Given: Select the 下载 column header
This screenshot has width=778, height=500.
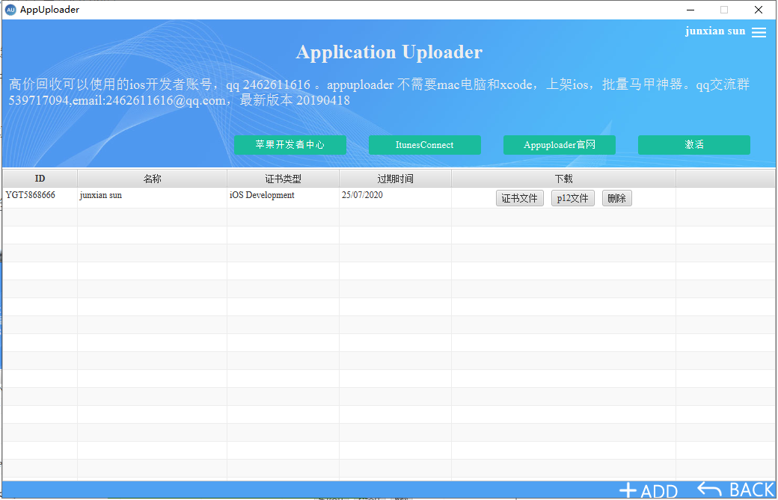Looking at the screenshot, I should pyautogui.click(x=563, y=179).
